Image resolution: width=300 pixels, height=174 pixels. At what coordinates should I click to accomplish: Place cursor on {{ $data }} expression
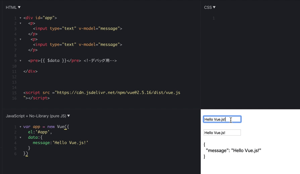[x=53, y=61]
